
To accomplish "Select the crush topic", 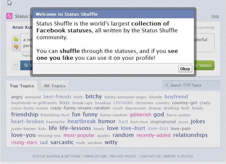I will coord(117,108).
